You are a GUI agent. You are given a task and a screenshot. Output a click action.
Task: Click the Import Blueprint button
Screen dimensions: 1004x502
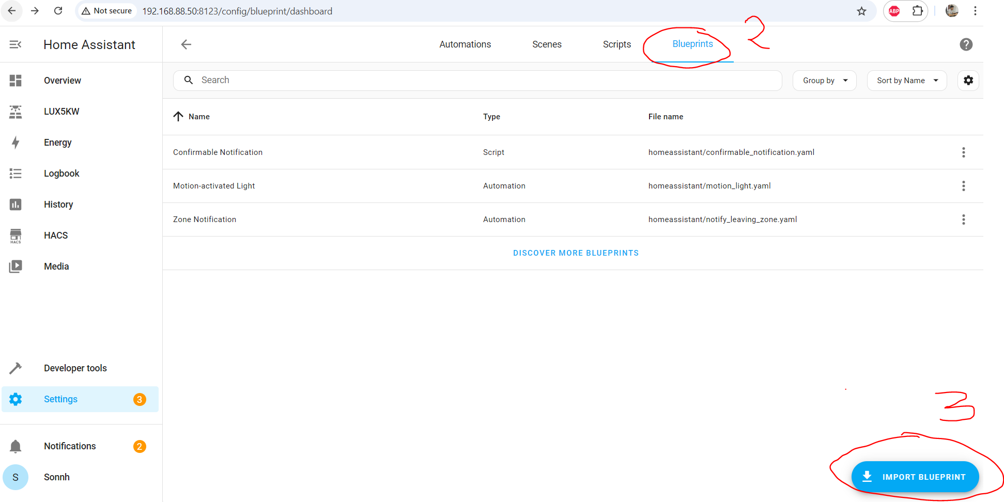click(x=915, y=477)
